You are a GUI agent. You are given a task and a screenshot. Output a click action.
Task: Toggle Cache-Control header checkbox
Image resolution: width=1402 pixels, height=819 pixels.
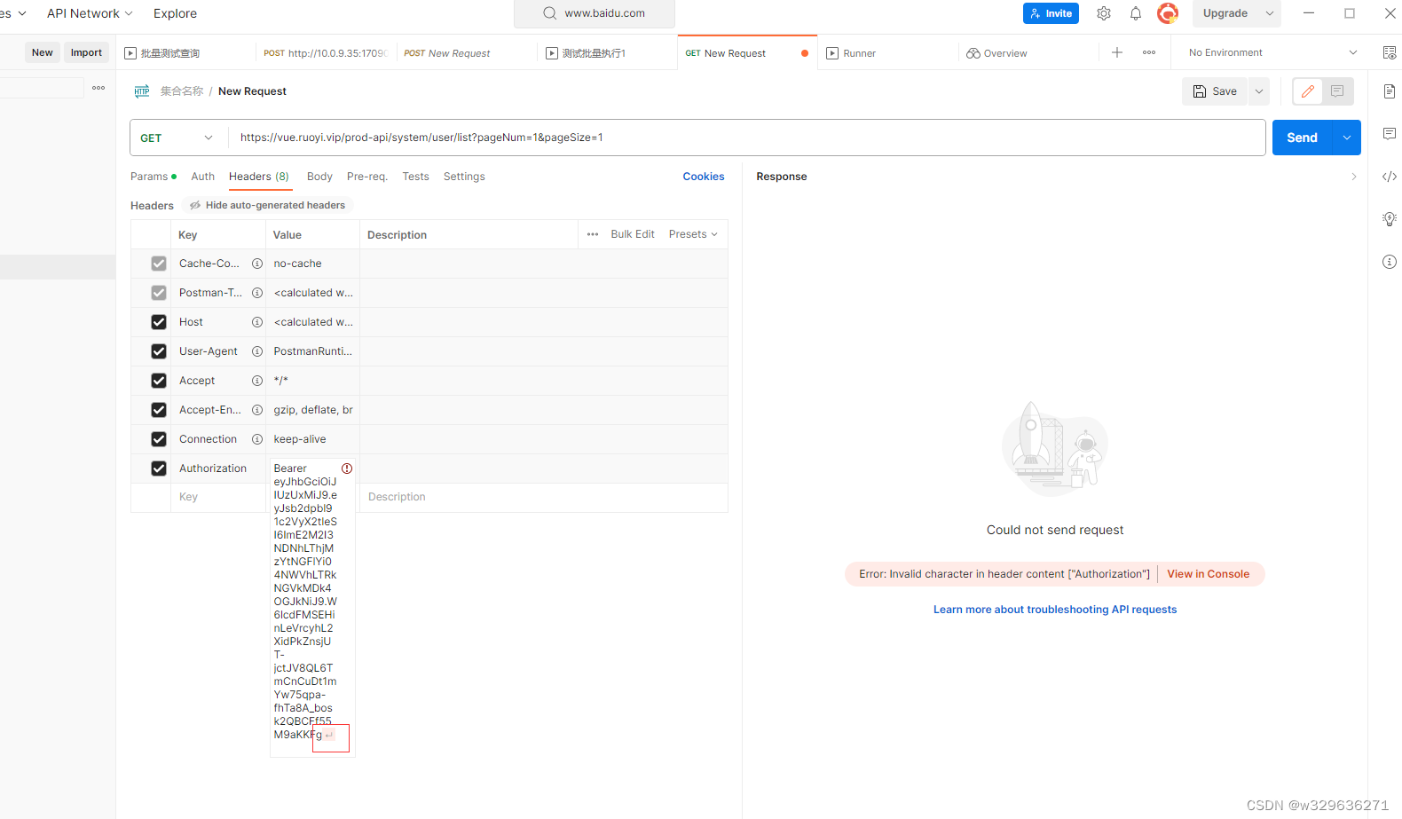coord(159,264)
